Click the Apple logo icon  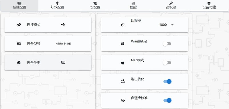[123, 63]
